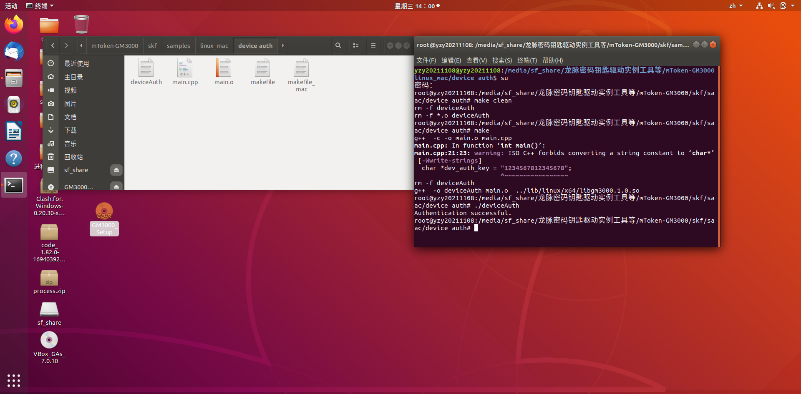The width and height of the screenshot is (801, 394).
Task: Open the Help dock icon
Action: coord(14,158)
